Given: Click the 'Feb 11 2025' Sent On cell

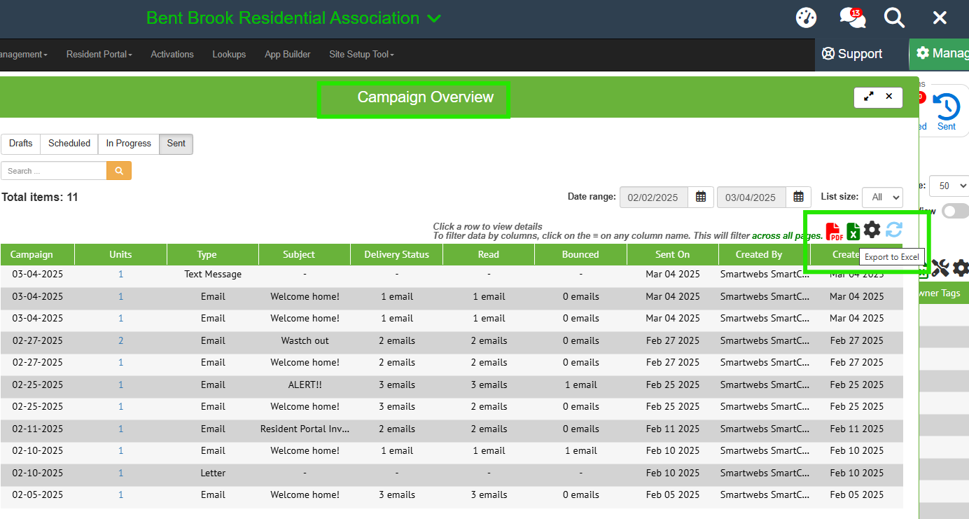Looking at the screenshot, I should coord(673,429).
